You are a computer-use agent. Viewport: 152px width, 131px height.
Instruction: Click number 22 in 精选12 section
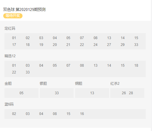tap(14, 72)
